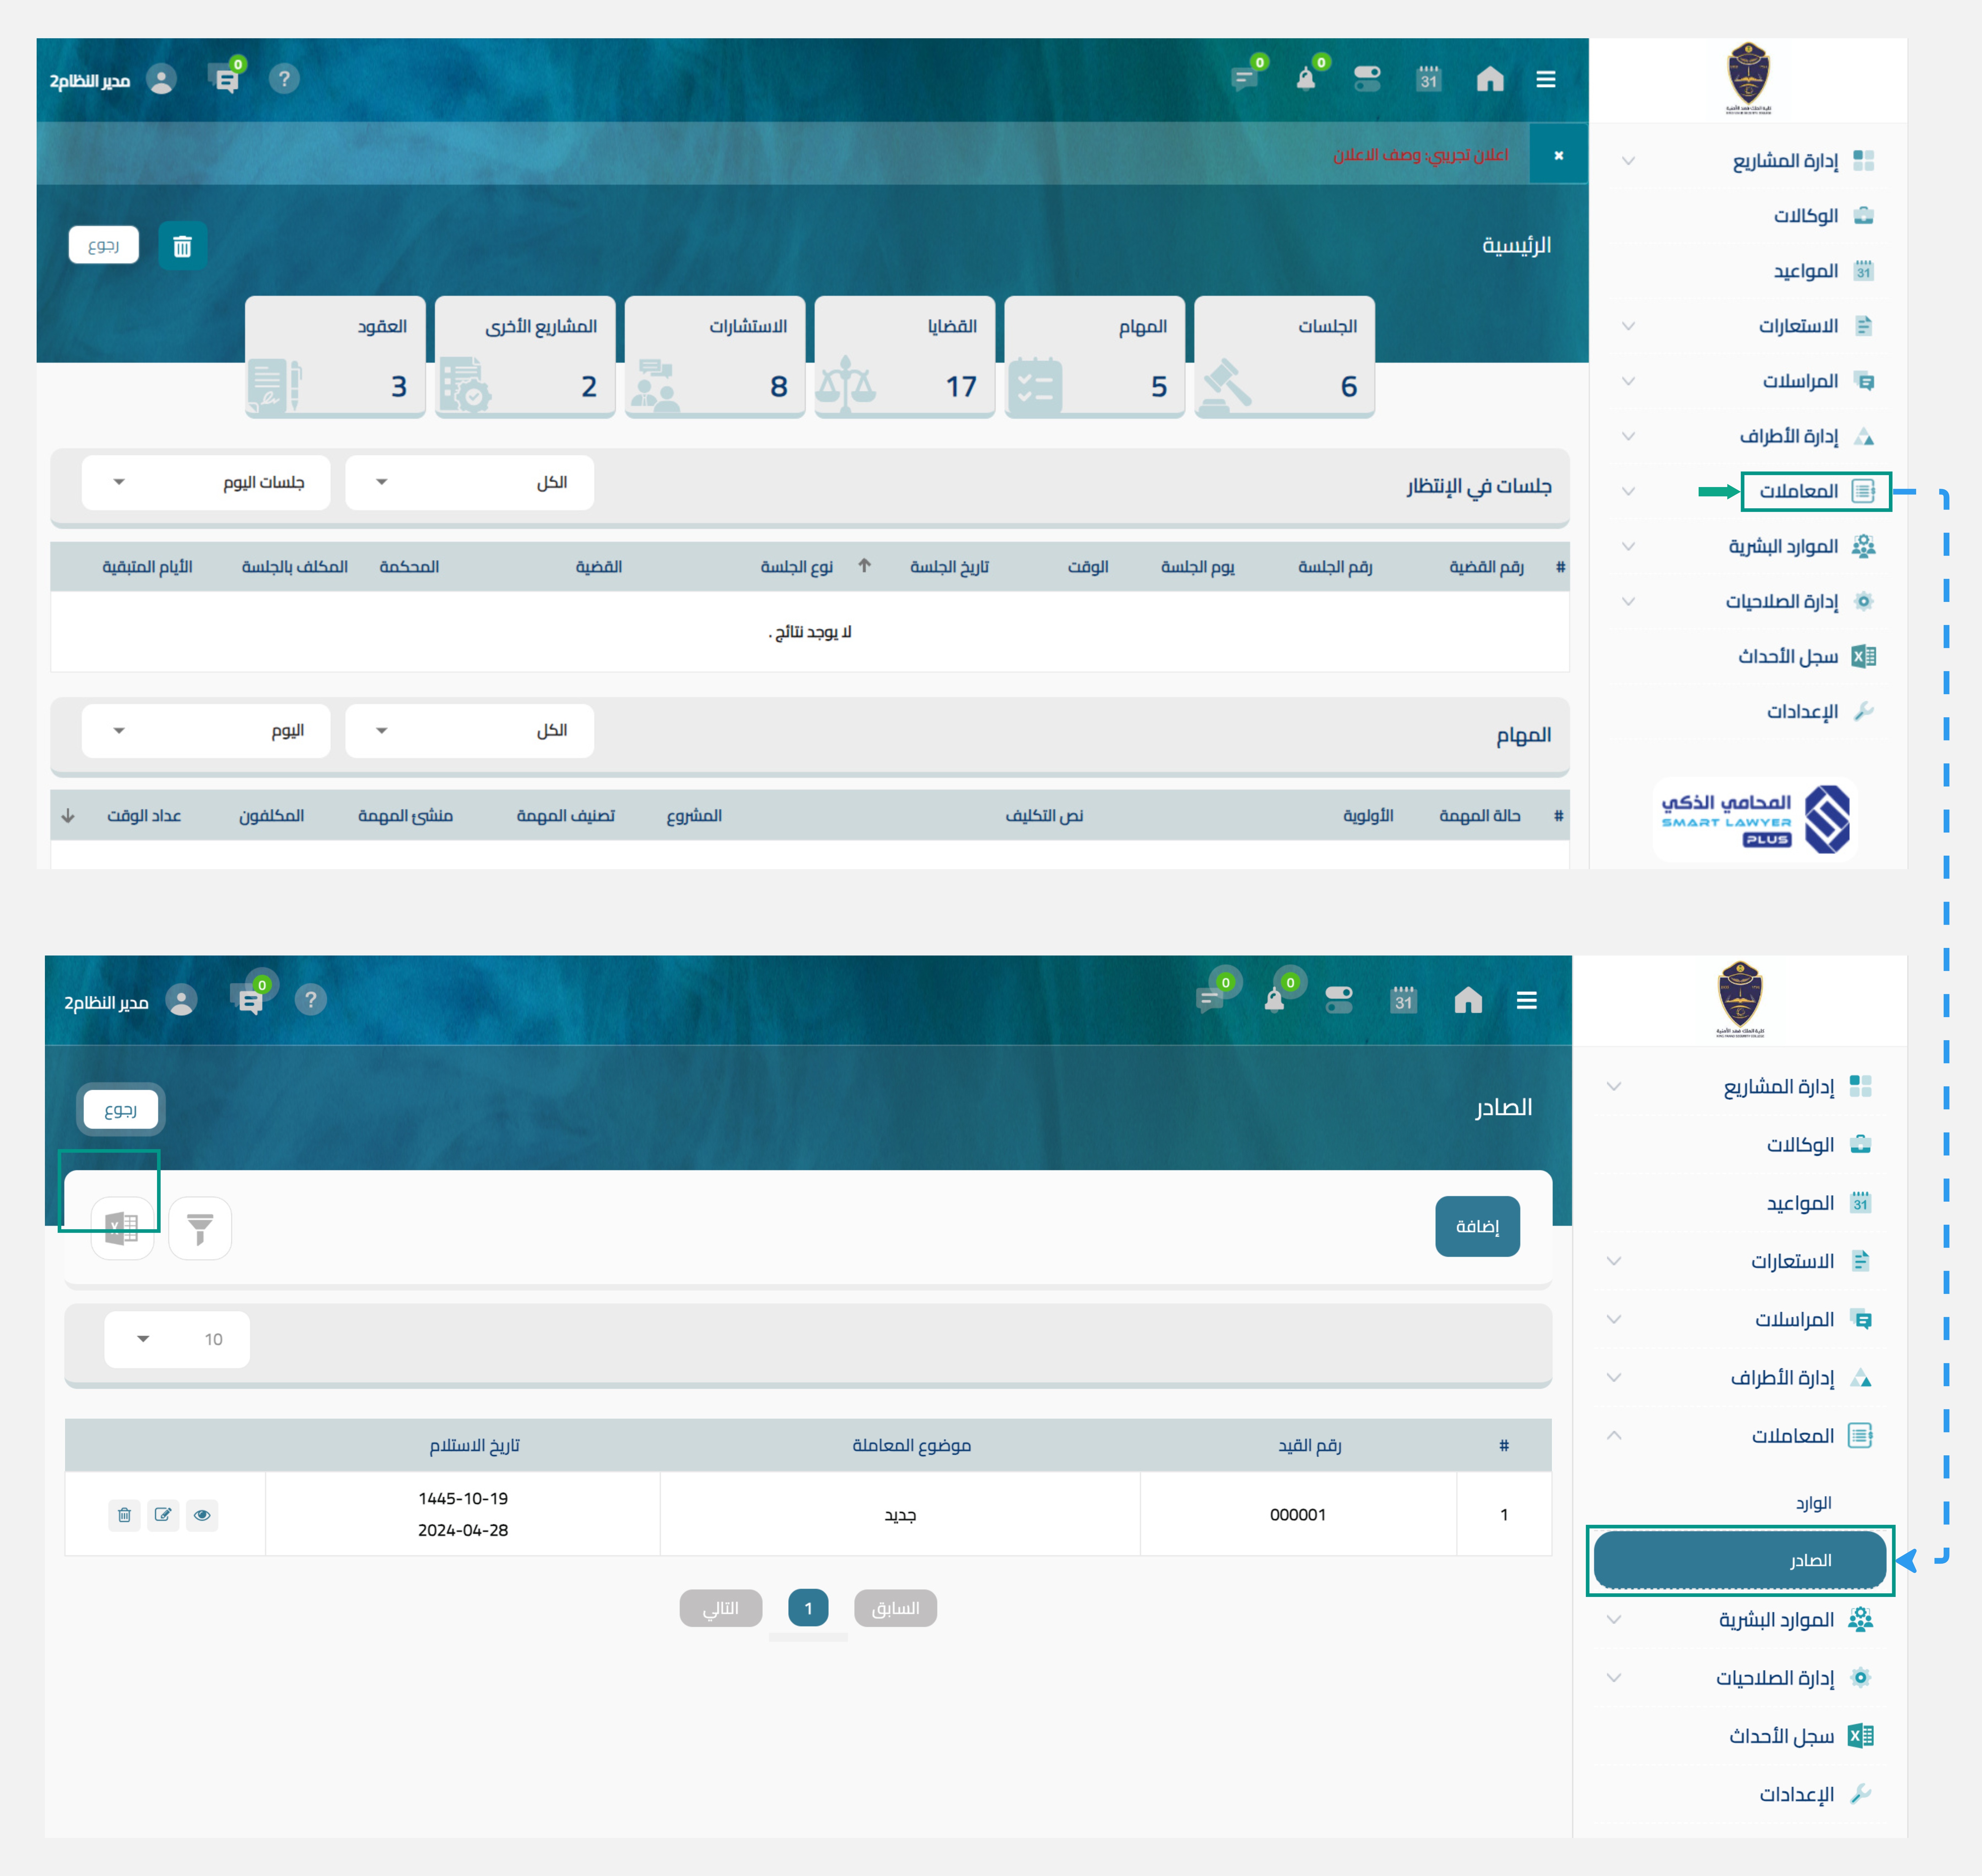Click the eye view icon for record 000001
This screenshot has width=1982, height=1876.
pos(202,1515)
